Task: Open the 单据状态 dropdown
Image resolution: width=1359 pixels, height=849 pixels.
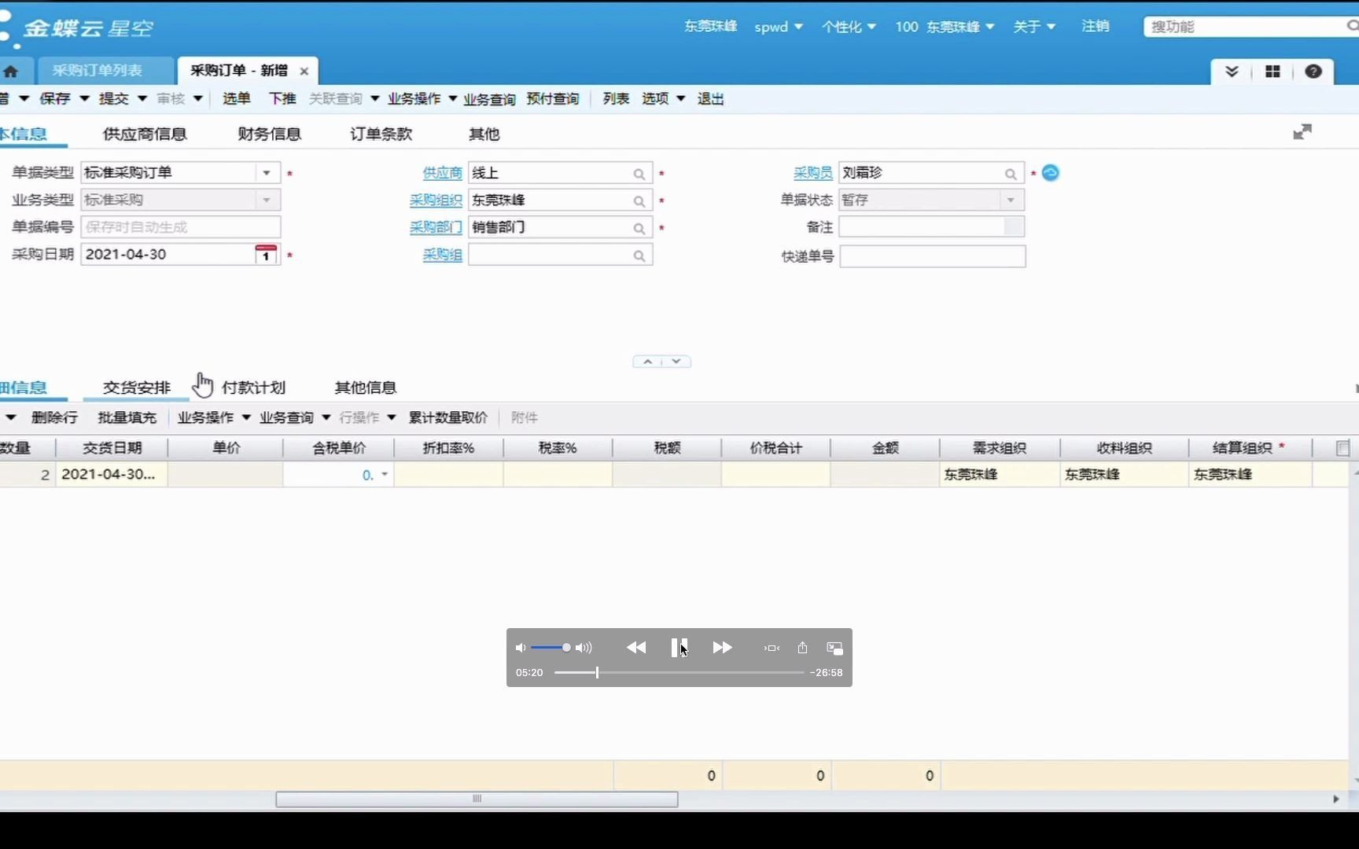Action: click(1011, 200)
